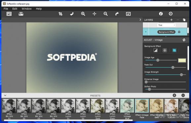The height and width of the screenshot is (123, 191).
Task: Click the lock on Background Effect layer
Action: point(179,32)
